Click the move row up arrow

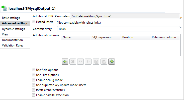80,62
